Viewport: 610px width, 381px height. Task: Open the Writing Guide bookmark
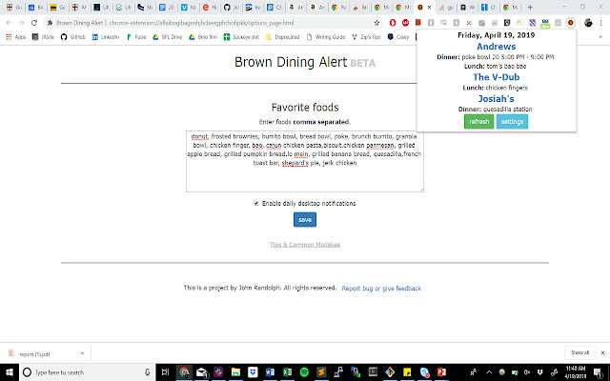click(x=326, y=37)
